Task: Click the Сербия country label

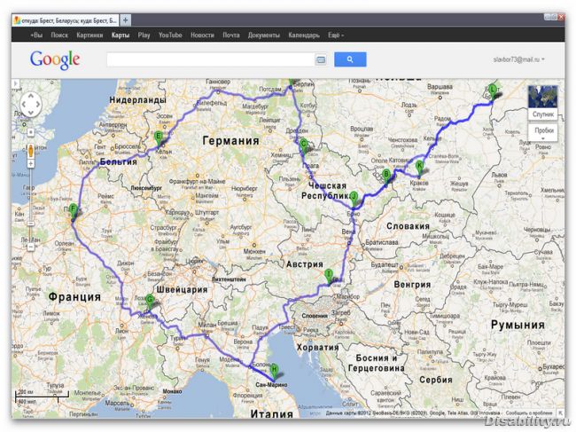Action: click(x=436, y=380)
